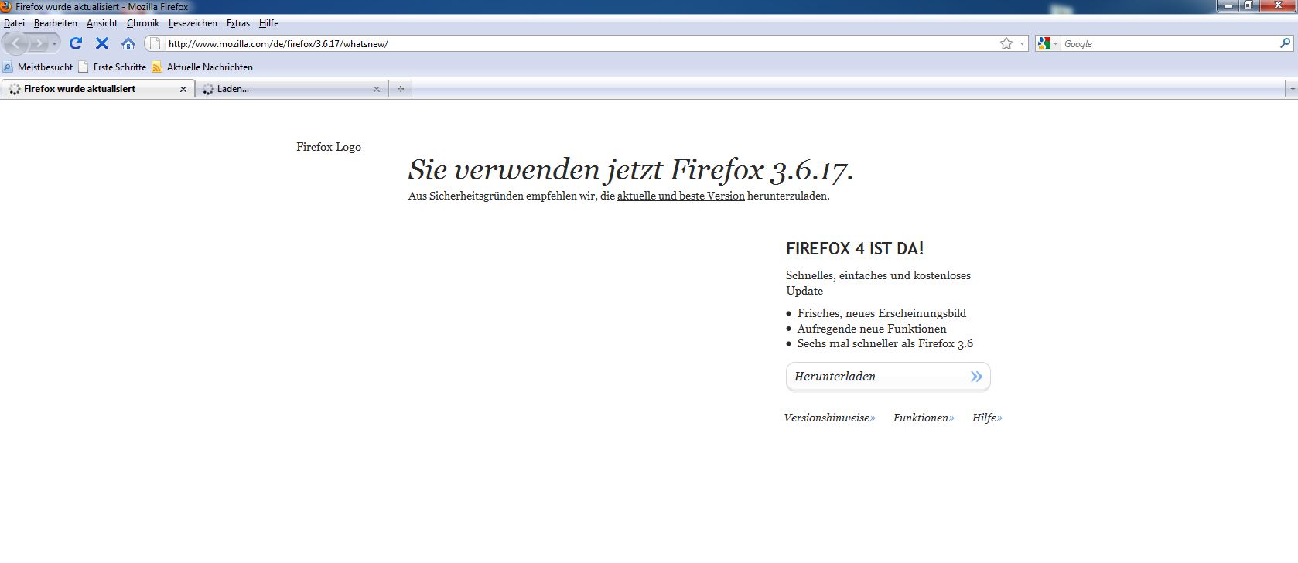Reload the current page
Viewport: 1298px width, 563px height.
coord(76,43)
